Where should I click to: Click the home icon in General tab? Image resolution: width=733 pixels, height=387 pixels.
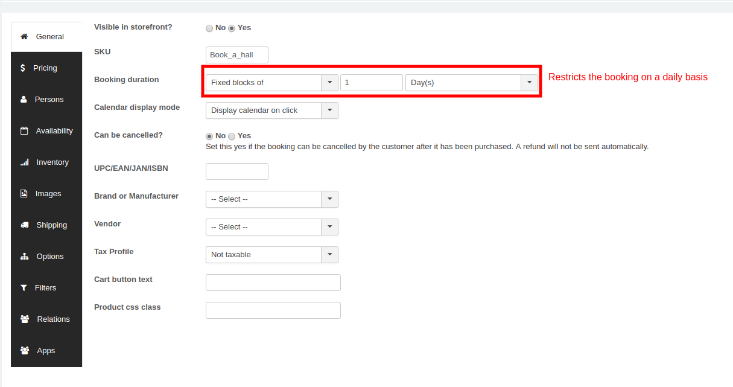click(x=24, y=37)
